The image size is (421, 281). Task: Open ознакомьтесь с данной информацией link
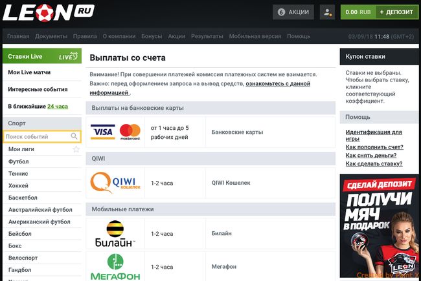tap(278, 83)
